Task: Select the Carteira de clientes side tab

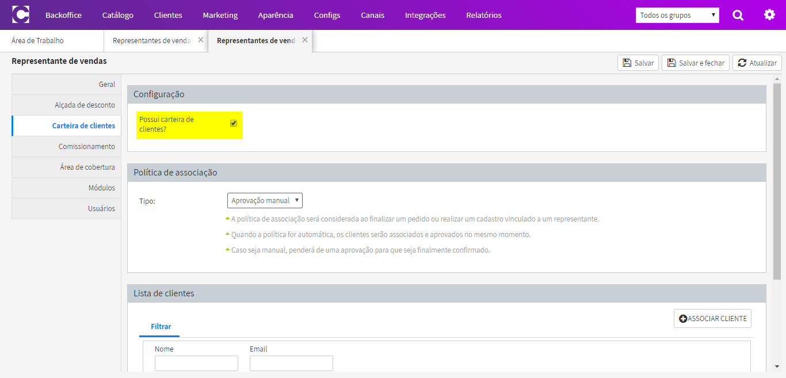Action: 66,125
